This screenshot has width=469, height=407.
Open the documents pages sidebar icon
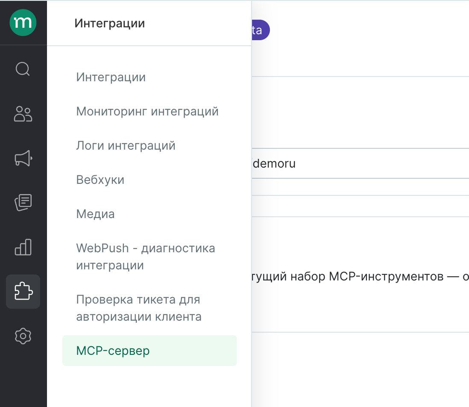coord(23,202)
